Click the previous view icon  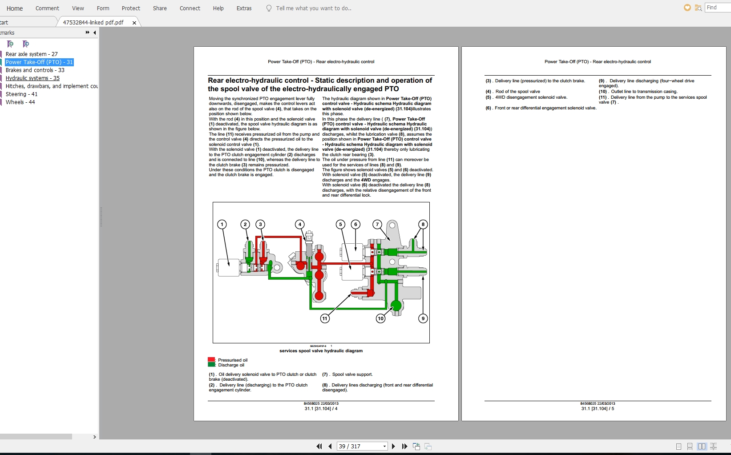tap(416, 446)
